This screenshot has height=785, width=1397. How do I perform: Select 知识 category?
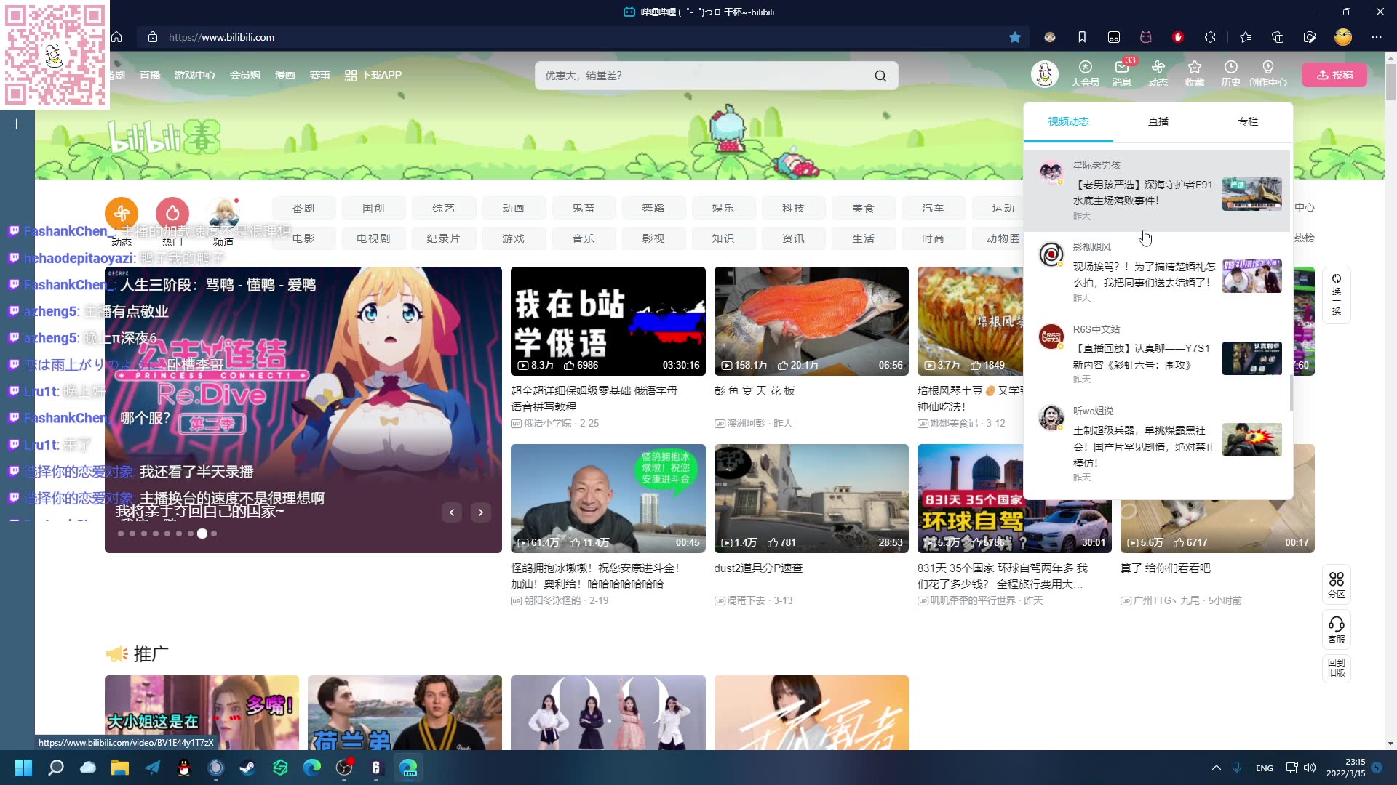pyautogui.click(x=723, y=238)
